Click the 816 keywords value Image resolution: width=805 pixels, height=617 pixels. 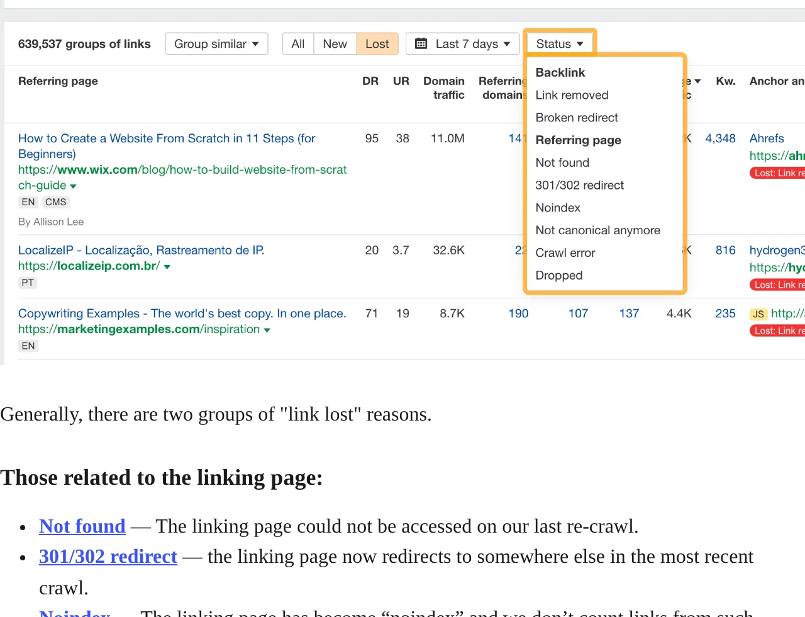pos(726,251)
